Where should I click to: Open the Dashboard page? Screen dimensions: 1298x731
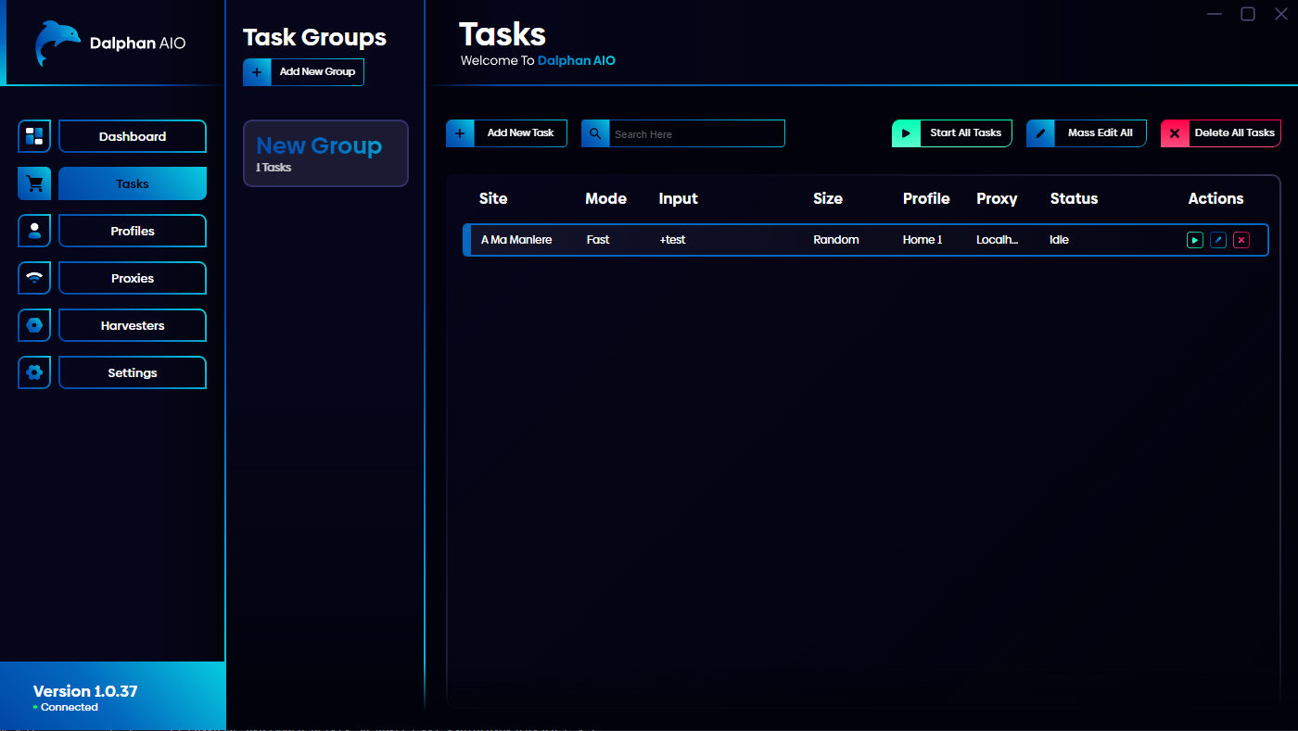(133, 136)
